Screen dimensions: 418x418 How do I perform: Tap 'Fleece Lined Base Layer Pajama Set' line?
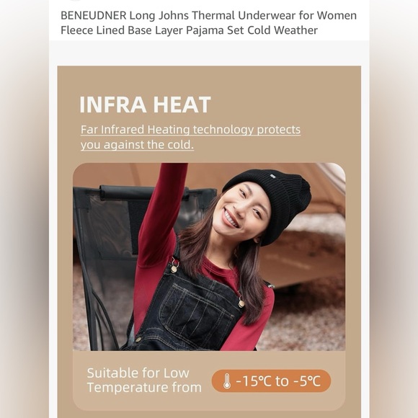[152, 30]
